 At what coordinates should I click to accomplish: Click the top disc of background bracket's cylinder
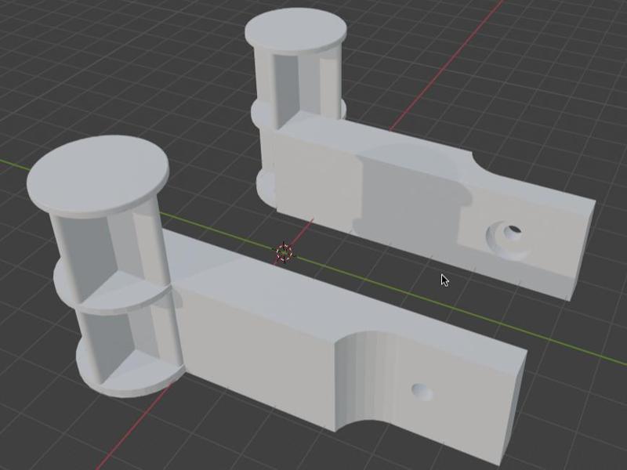(x=296, y=31)
